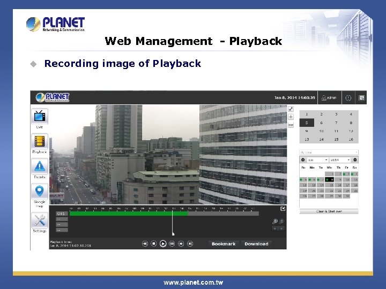Shift the timeline left with arrow
386x289 pixels.
click(x=275, y=229)
